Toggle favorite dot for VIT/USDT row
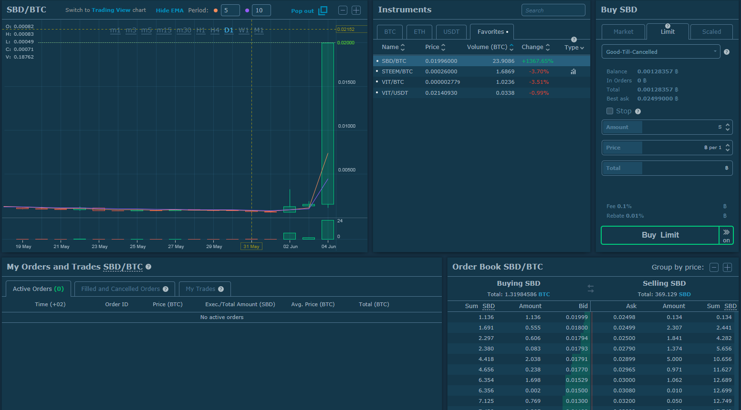The image size is (741, 410). click(377, 92)
